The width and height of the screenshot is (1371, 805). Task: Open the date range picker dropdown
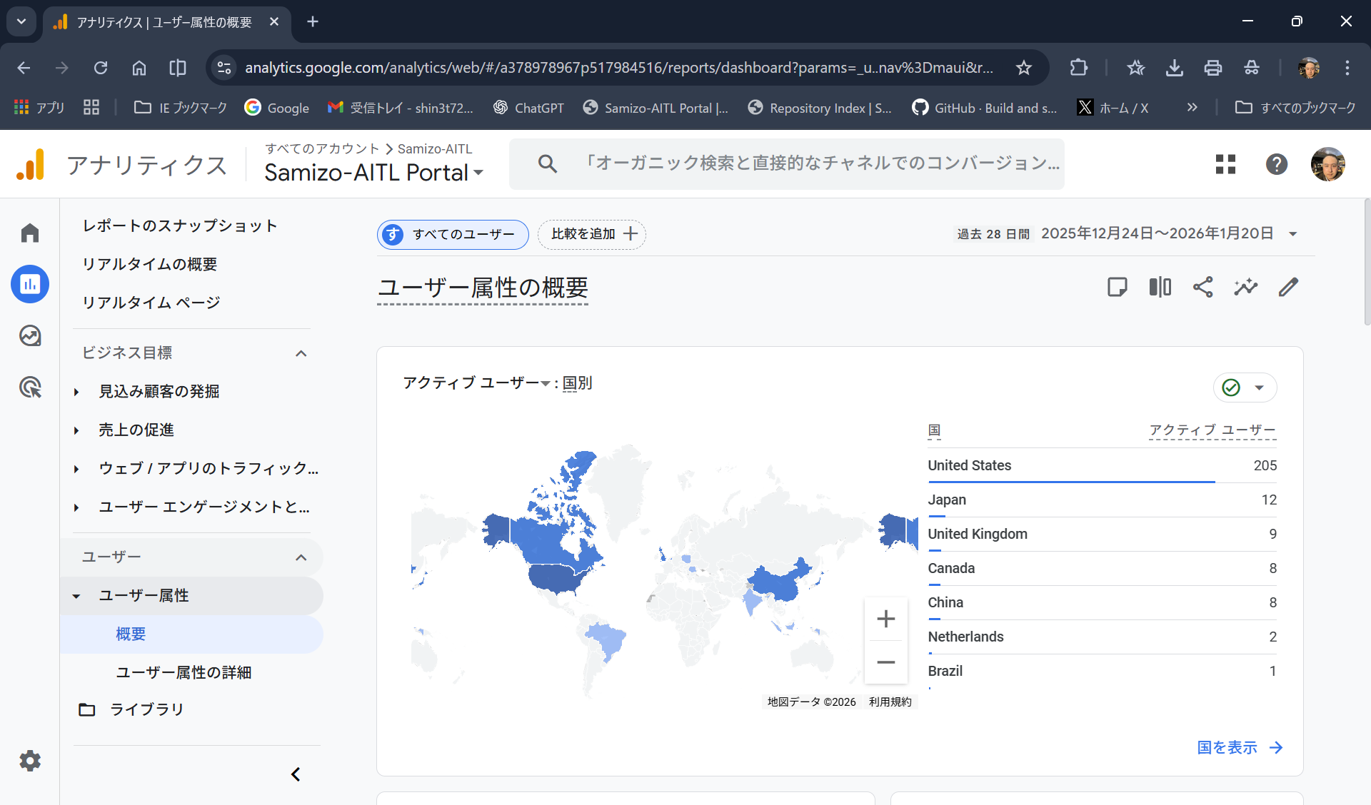pos(1294,233)
